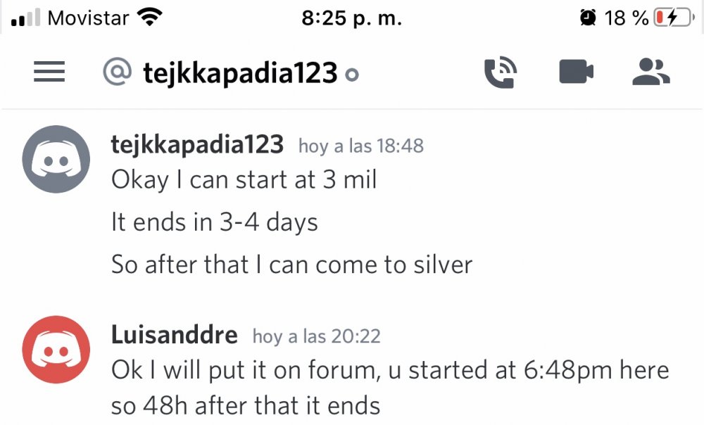
Task: Select message "It ends in 3-4 days"
Action: [x=215, y=222]
